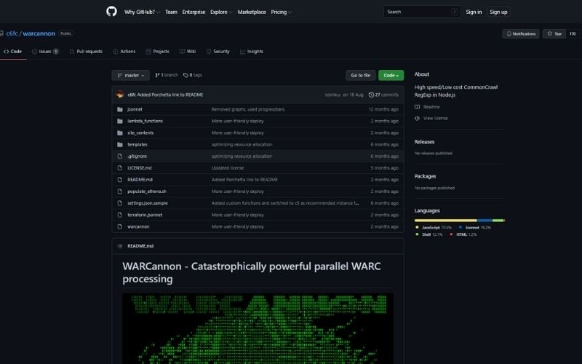Viewport: 582px width, 364px height.
Task: Click the README.md file icon in file list
Action: (x=120, y=180)
